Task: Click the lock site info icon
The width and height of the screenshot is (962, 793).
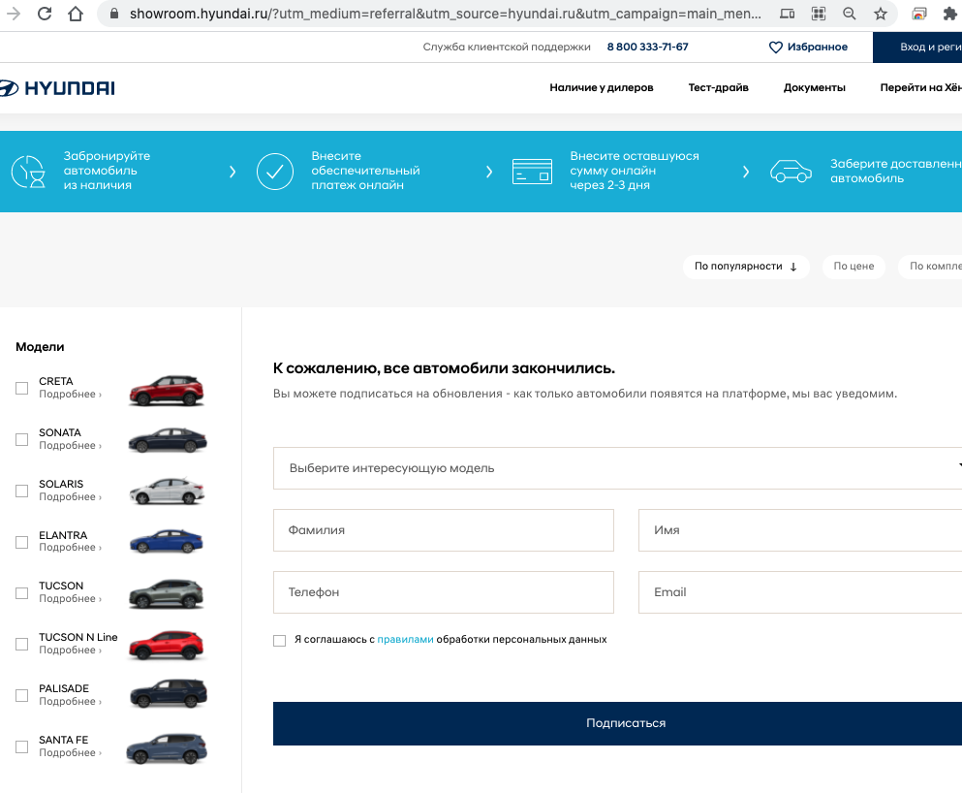Action: [x=114, y=14]
